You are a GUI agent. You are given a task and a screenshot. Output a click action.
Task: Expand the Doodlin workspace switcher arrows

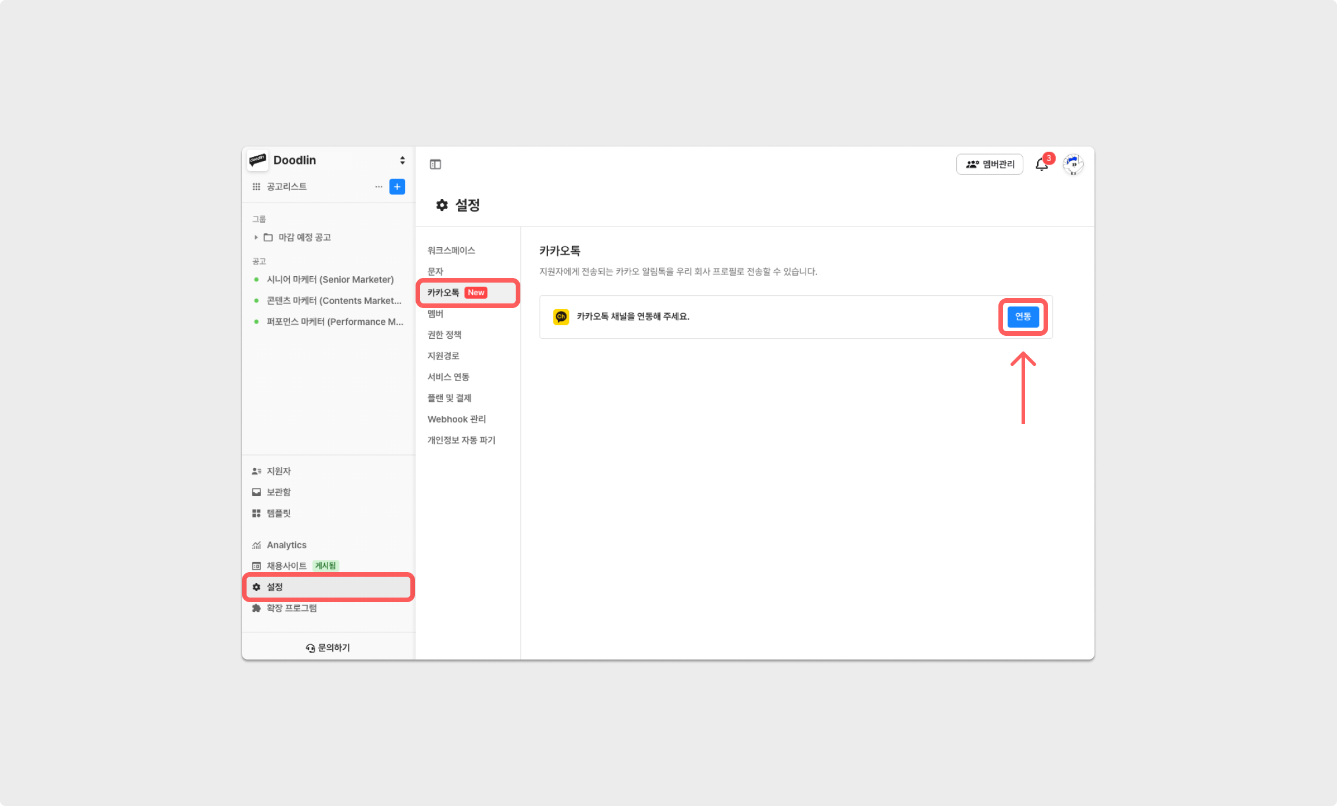(402, 160)
